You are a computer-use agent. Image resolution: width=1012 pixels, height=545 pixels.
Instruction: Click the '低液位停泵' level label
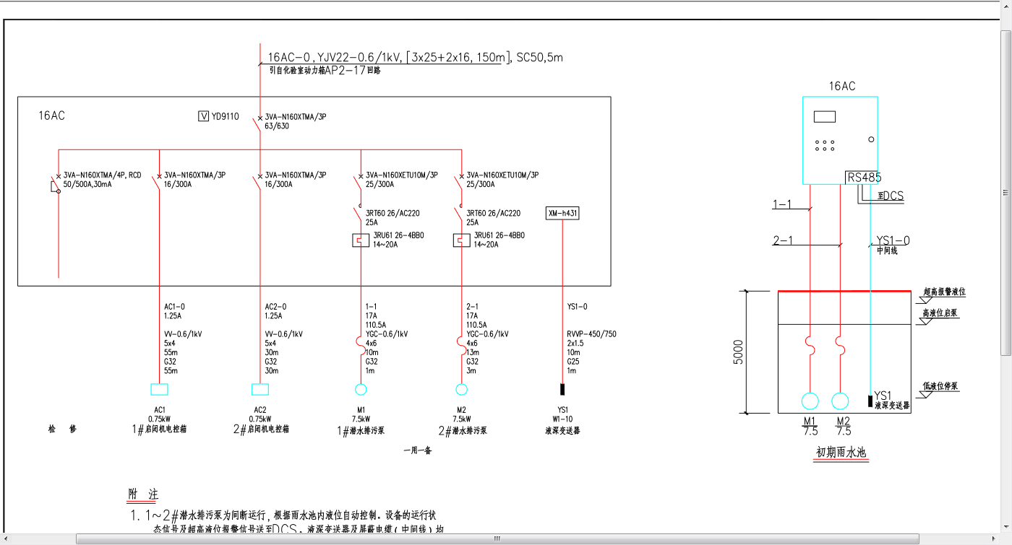(x=940, y=386)
